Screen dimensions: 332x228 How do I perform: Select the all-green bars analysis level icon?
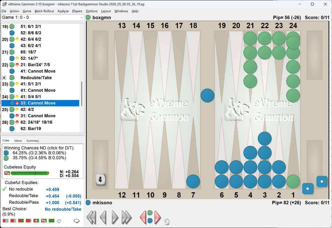tap(51, 221)
